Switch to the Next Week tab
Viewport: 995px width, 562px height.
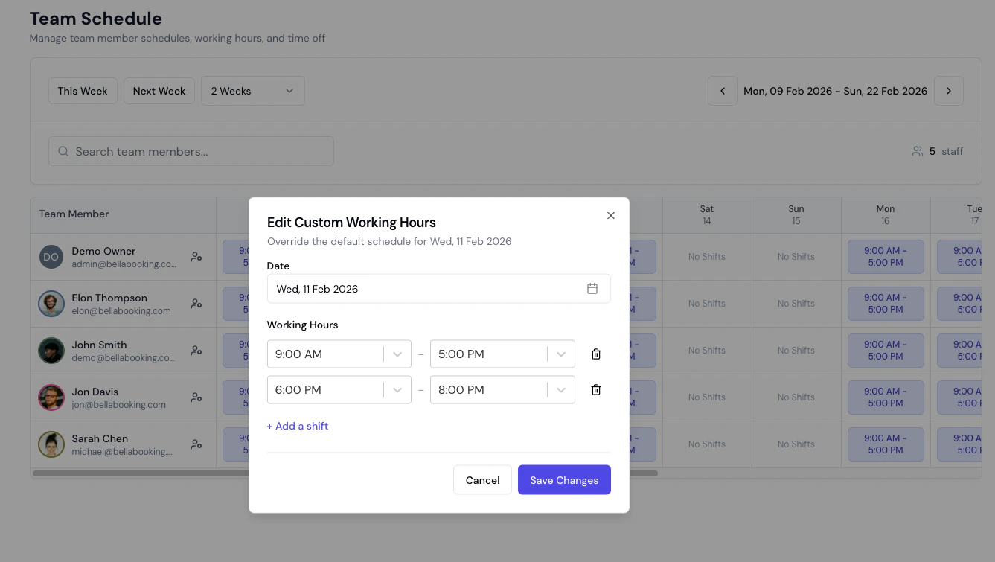[159, 90]
